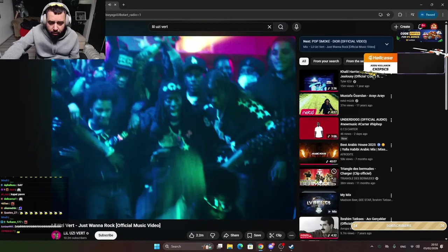Open Chrome three-dot menu

click(443, 15)
